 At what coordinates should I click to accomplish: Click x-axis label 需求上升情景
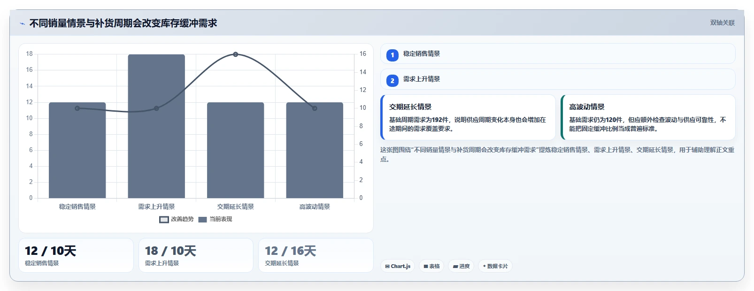pyautogui.click(x=156, y=207)
